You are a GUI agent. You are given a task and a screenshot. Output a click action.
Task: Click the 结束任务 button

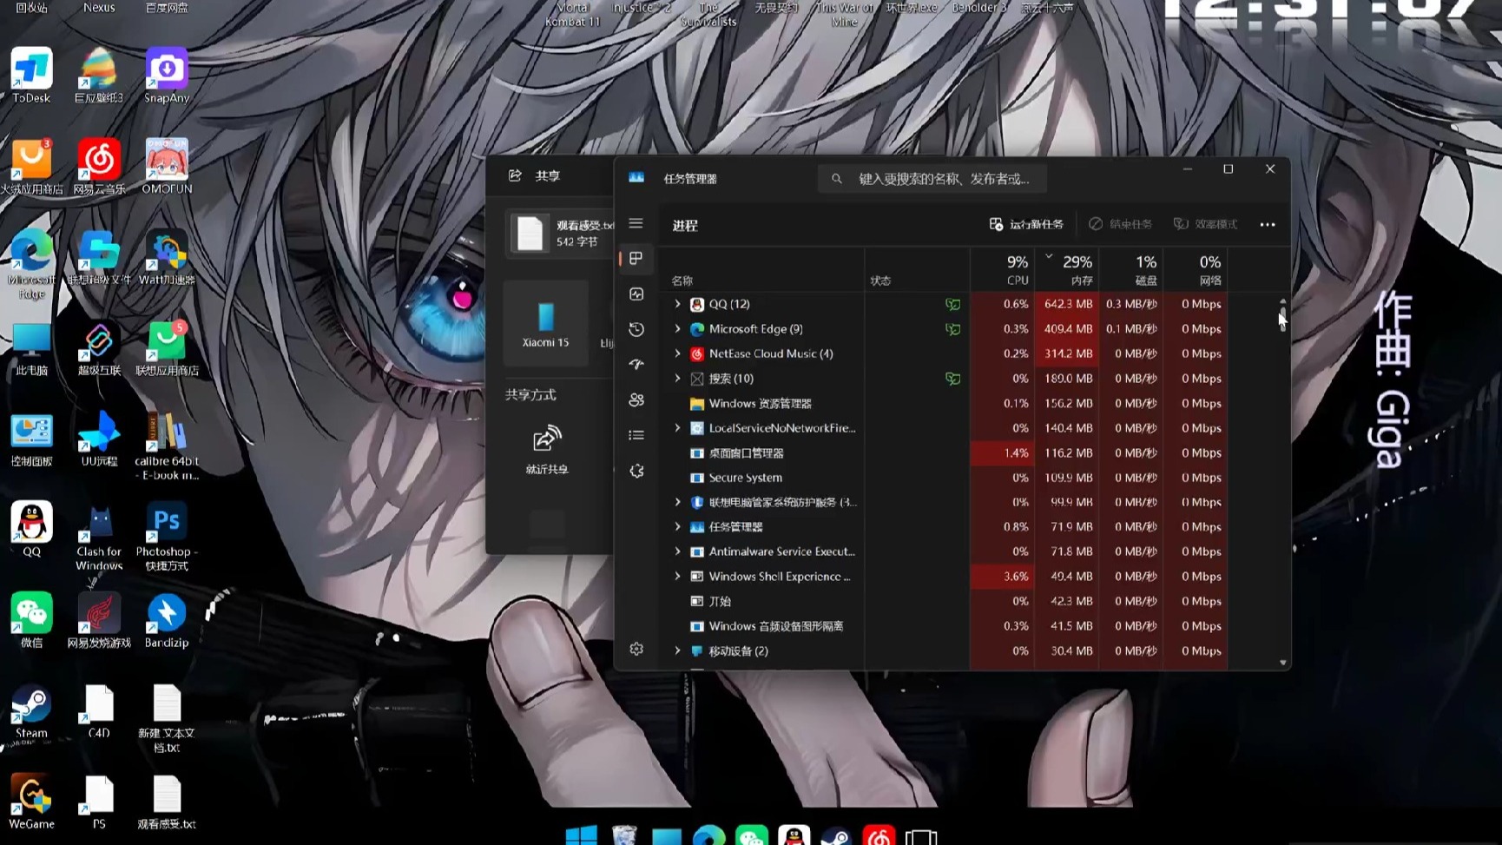click(1120, 224)
